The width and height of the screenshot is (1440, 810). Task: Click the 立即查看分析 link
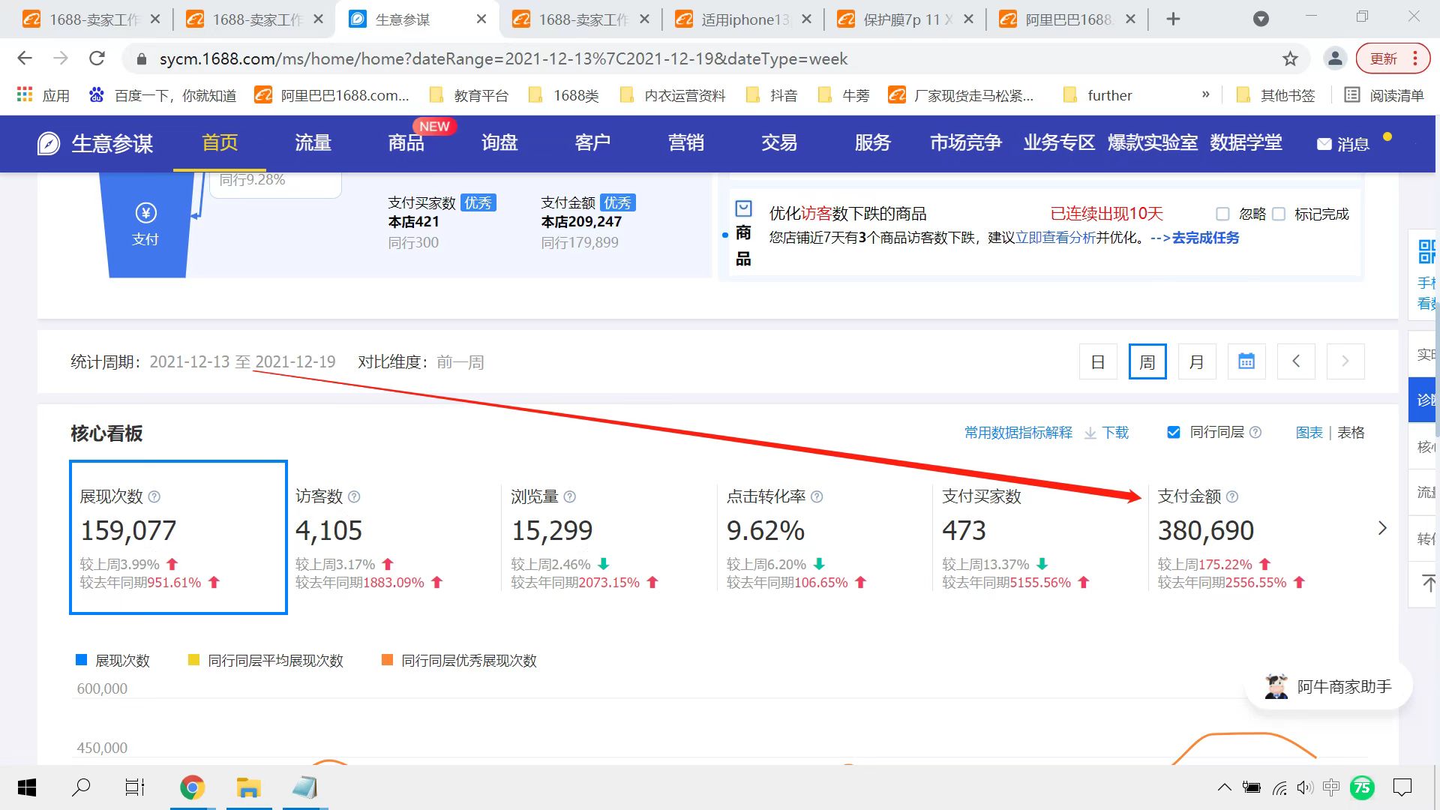[x=1055, y=238]
